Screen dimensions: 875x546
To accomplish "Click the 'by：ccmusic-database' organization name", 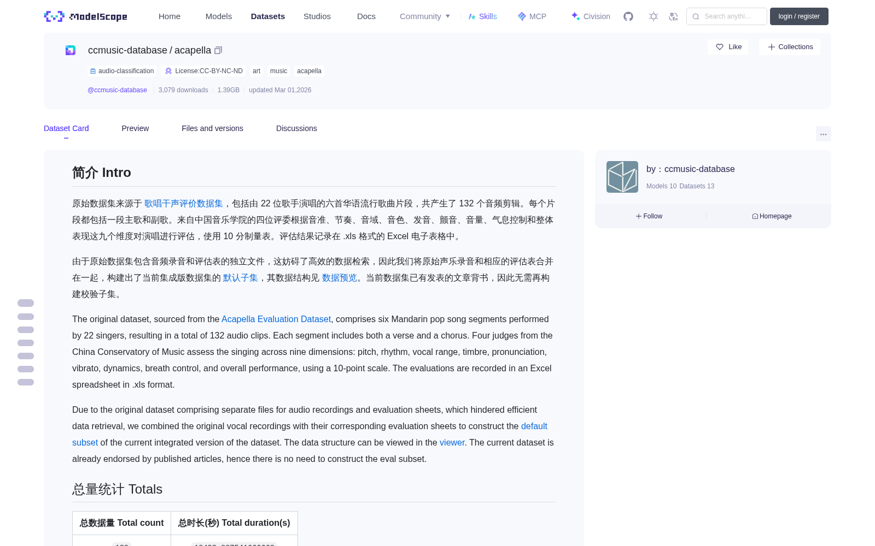I will click(691, 169).
